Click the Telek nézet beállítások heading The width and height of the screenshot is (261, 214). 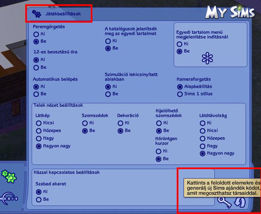[x=58, y=105]
